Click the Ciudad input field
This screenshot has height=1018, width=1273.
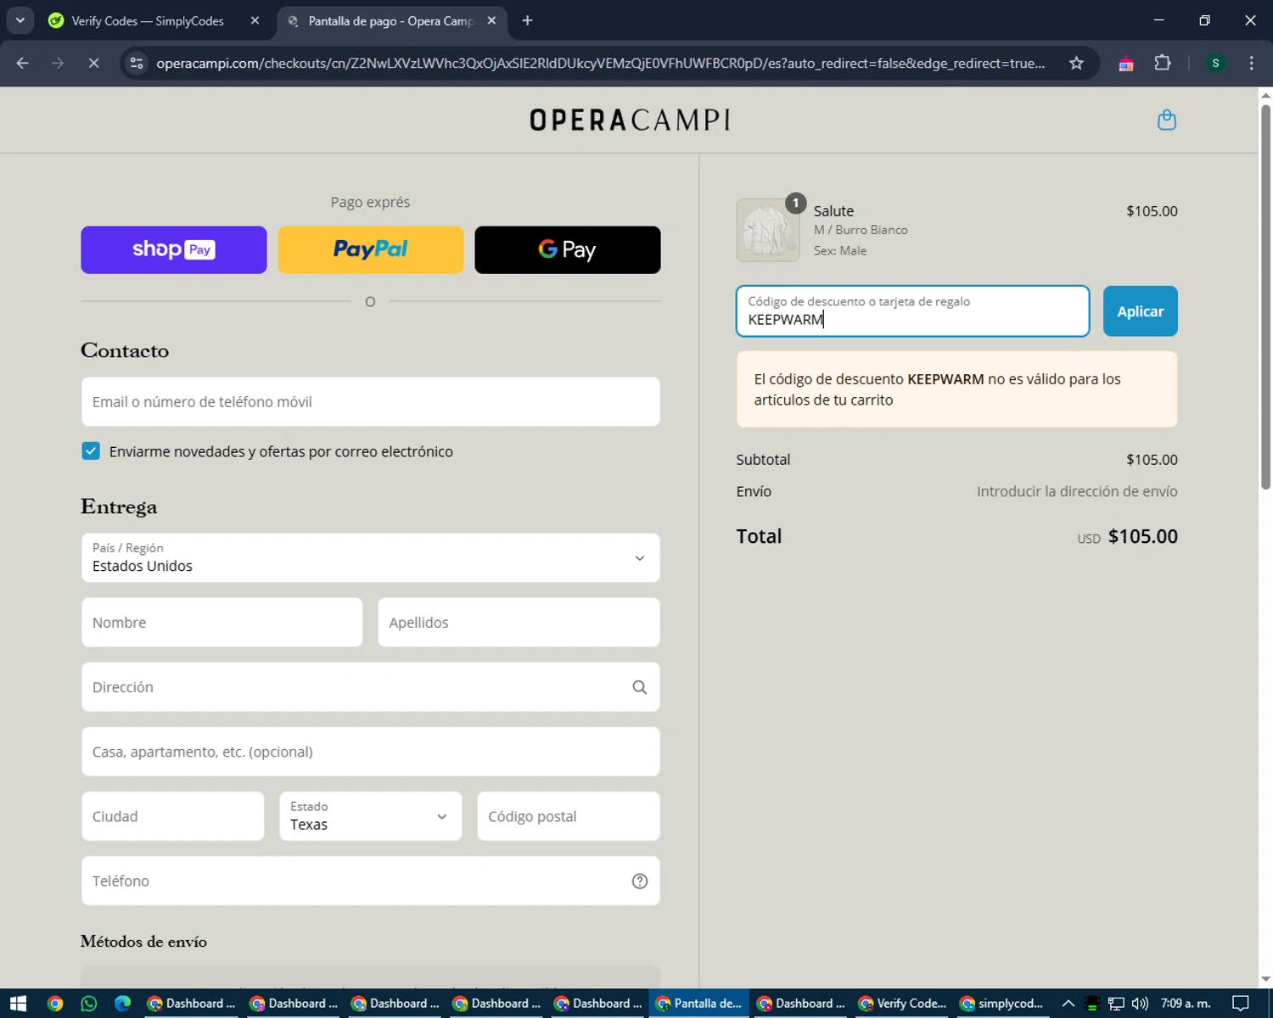point(173,816)
